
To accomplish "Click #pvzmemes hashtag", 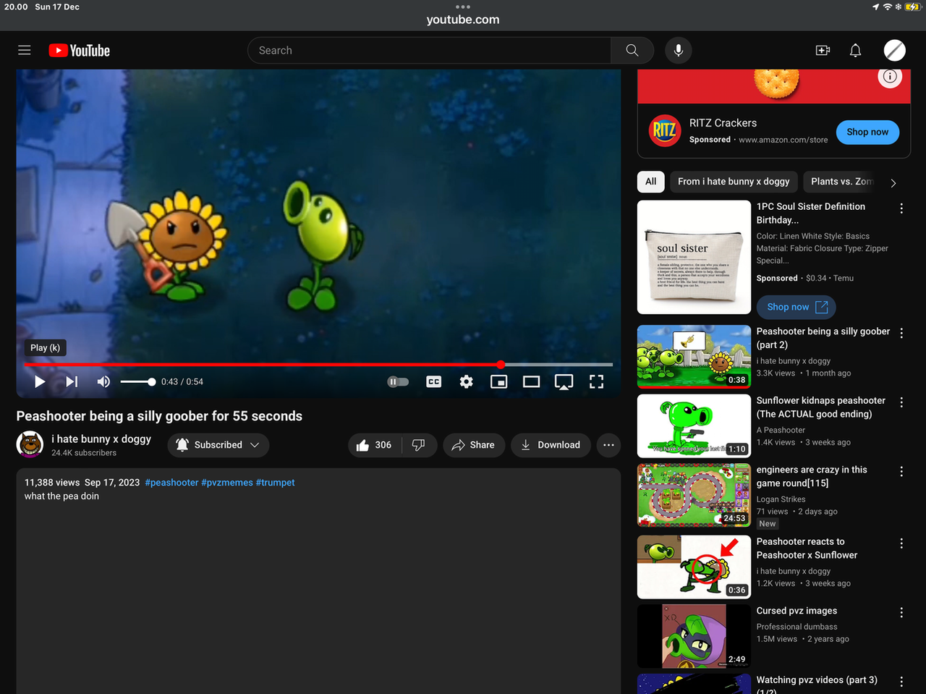I will pyautogui.click(x=227, y=483).
